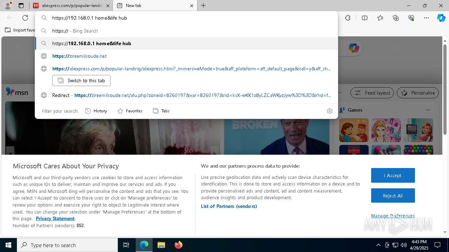Open address bar suggestion settings gear

(x=329, y=111)
